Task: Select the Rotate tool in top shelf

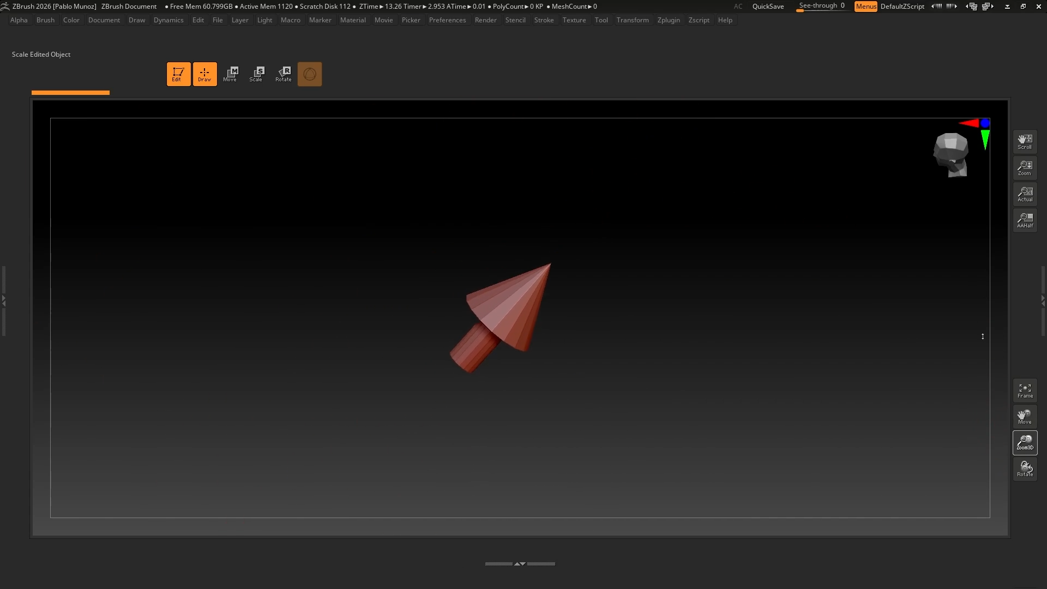Action: (x=283, y=74)
